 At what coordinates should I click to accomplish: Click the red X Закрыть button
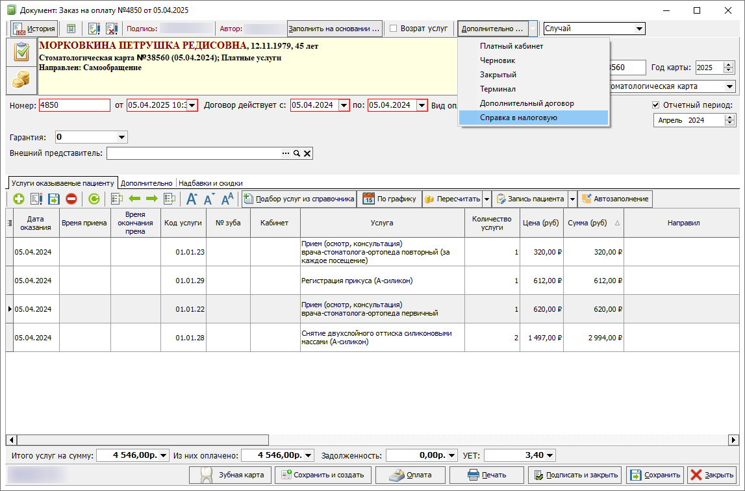point(712,475)
